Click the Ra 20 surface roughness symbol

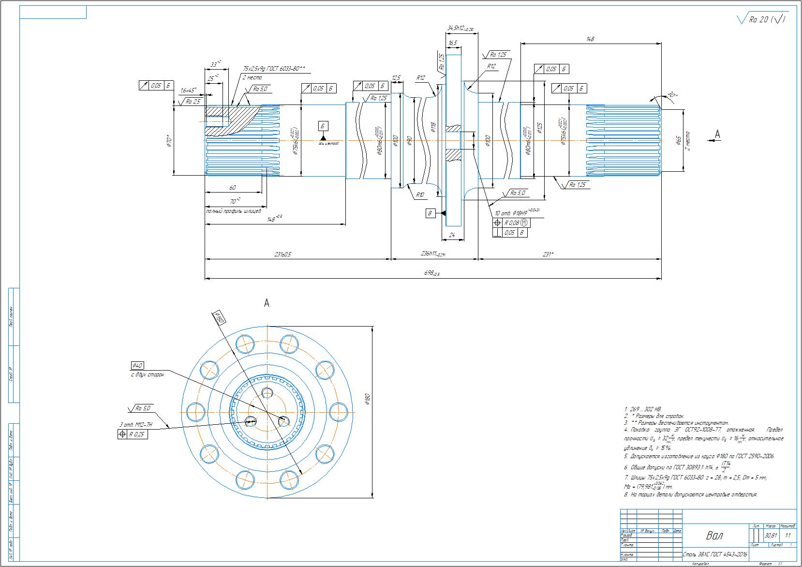click(761, 19)
